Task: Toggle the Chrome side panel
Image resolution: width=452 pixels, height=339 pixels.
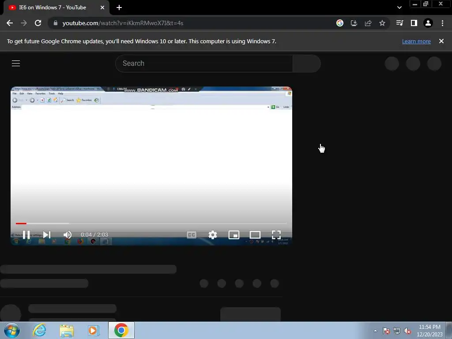Action: pos(414,23)
